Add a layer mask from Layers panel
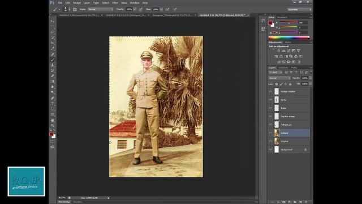Image resolution: width=362 pixels, height=204 pixels. [284, 202]
